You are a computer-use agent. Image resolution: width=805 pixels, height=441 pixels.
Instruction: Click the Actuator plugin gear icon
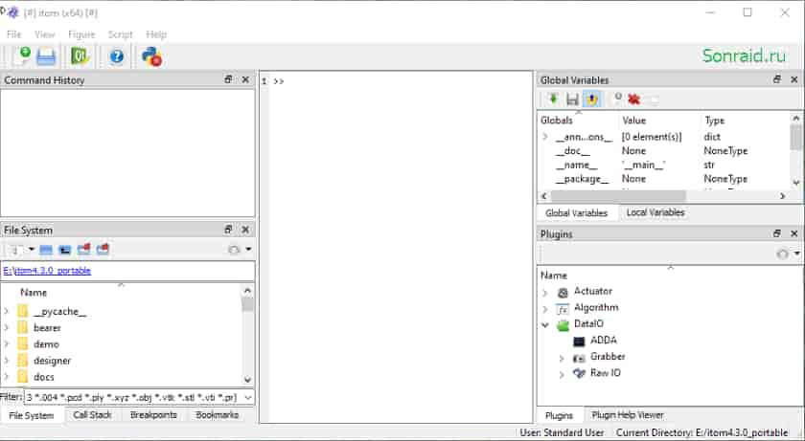point(563,293)
